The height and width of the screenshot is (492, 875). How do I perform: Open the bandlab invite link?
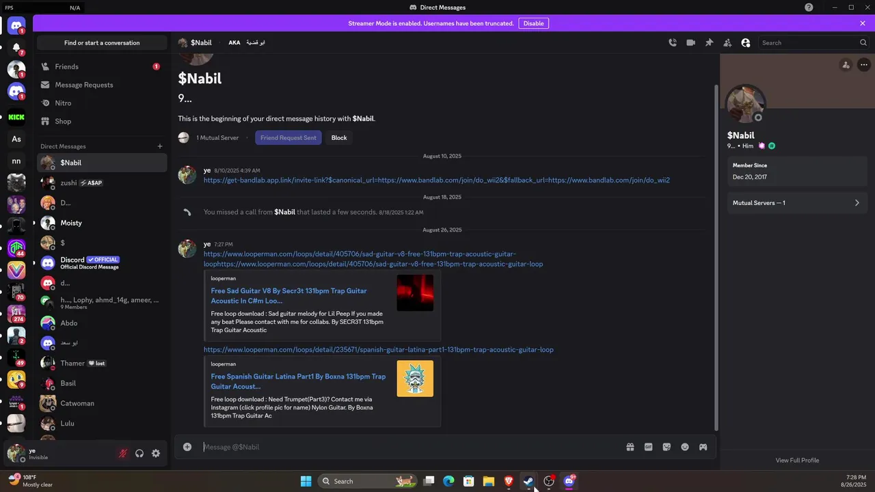coord(436,180)
